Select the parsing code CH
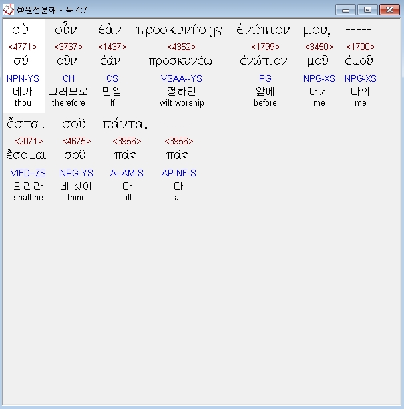404x409 pixels. click(69, 78)
